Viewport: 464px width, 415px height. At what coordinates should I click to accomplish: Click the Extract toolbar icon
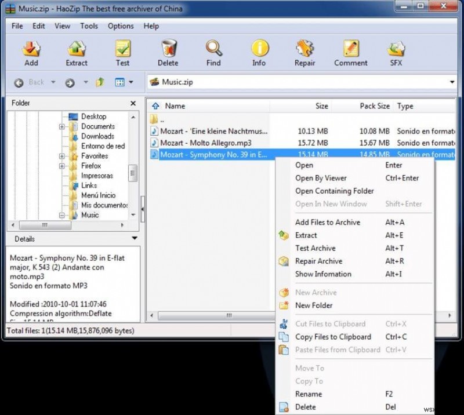pyautogui.click(x=77, y=49)
